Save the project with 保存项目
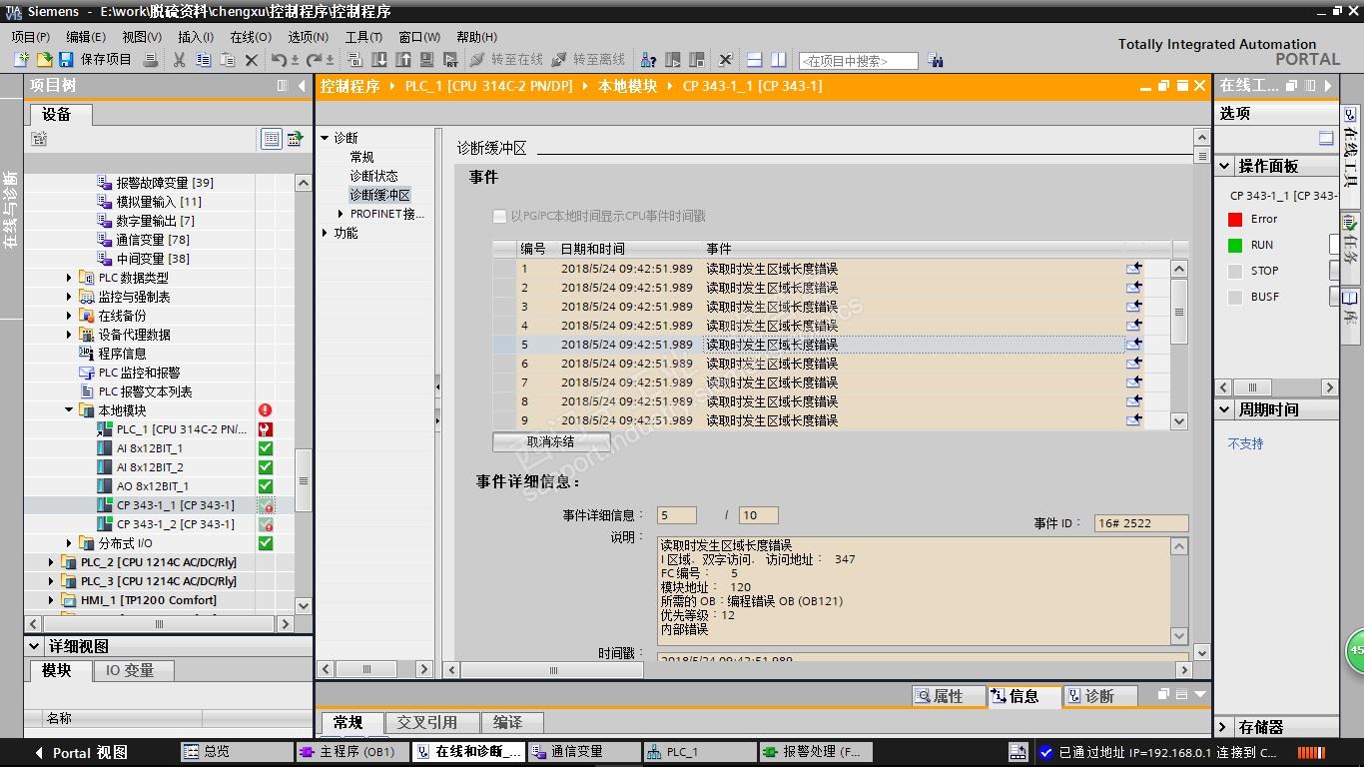Viewport: 1364px width, 767px height. click(95, 60)
